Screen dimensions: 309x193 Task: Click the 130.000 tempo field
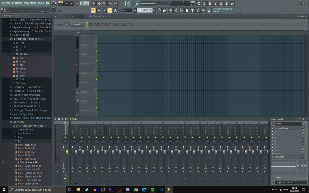click(84, 4)
